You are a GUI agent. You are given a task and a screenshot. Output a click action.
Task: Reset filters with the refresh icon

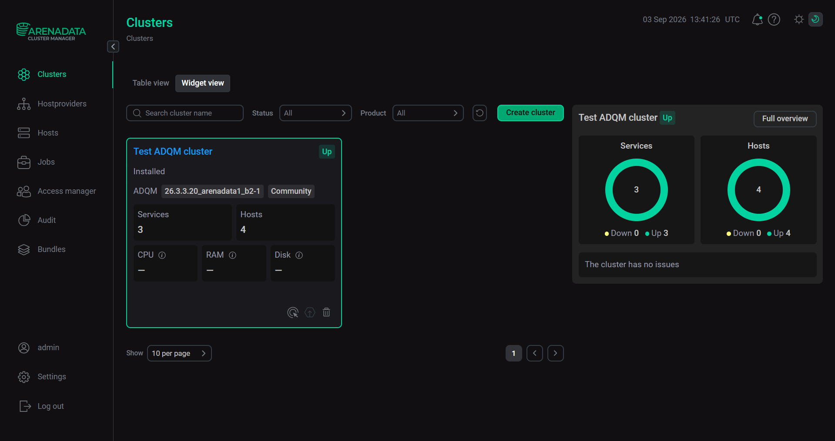(x=480, y=113)
